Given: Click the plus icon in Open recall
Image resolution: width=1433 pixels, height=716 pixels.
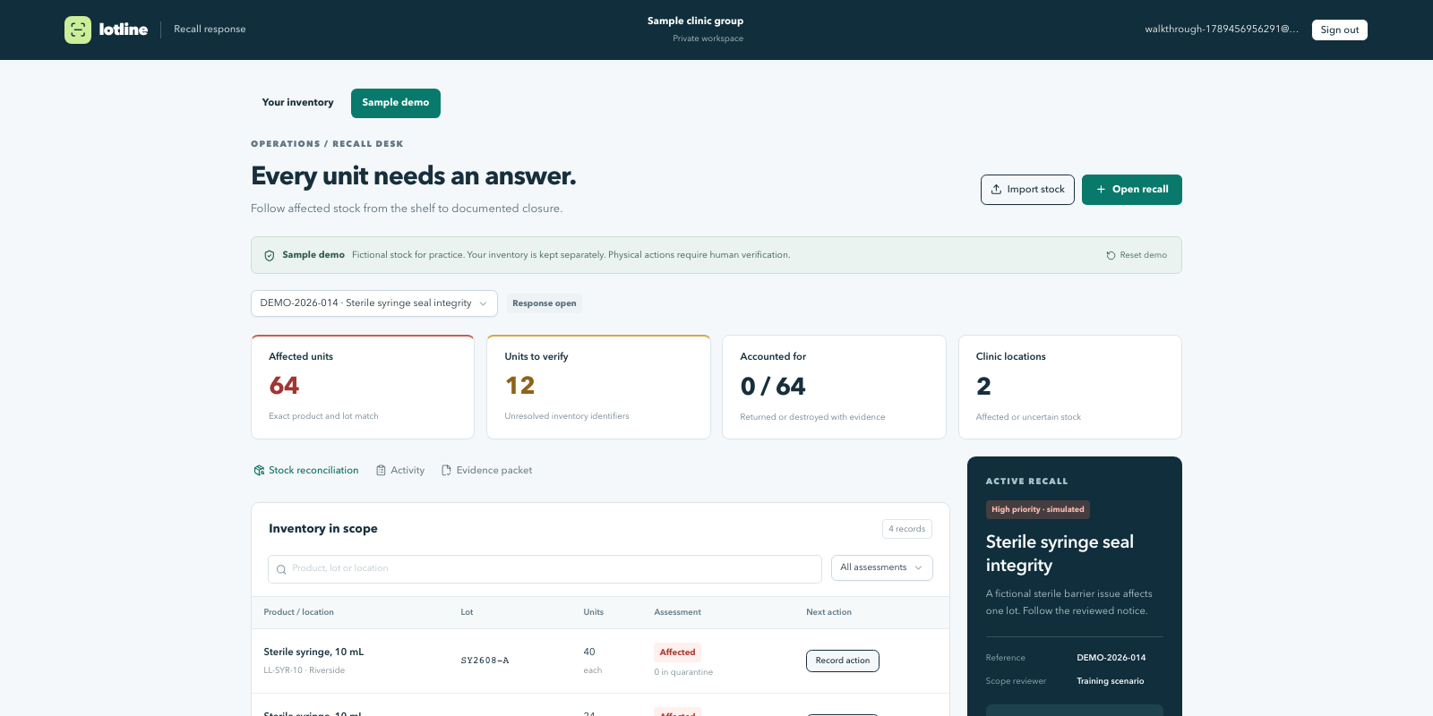Looking at the screenshot, I should click(1101, 190).
